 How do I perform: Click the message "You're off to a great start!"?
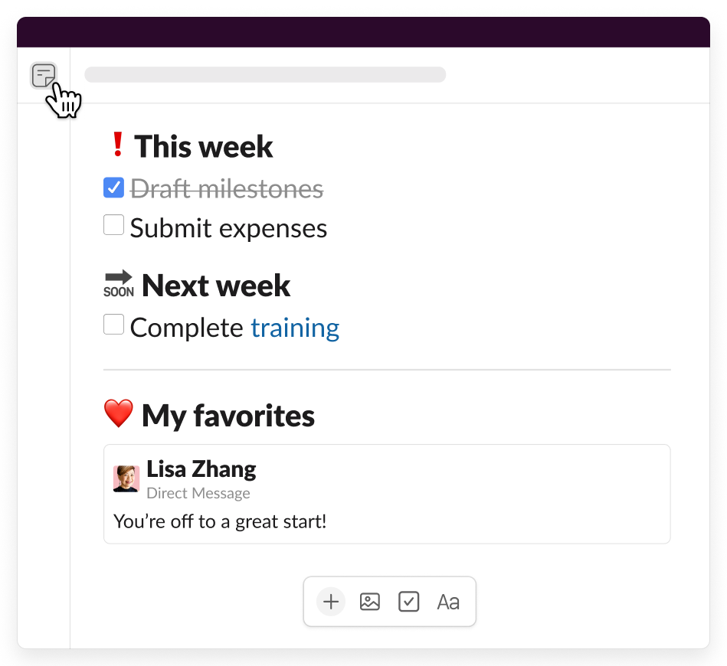[x=220, y=522]
